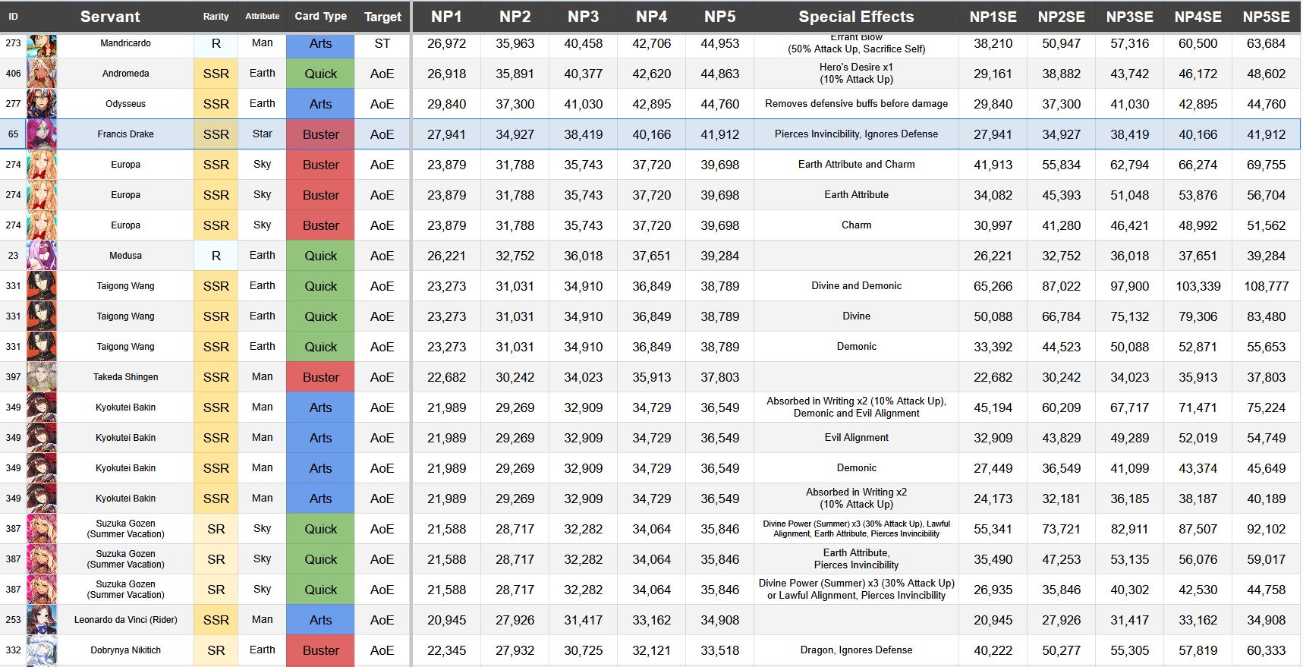
Task: Select Francis Drake's portrait thumbnail
Action: (42, 134)
